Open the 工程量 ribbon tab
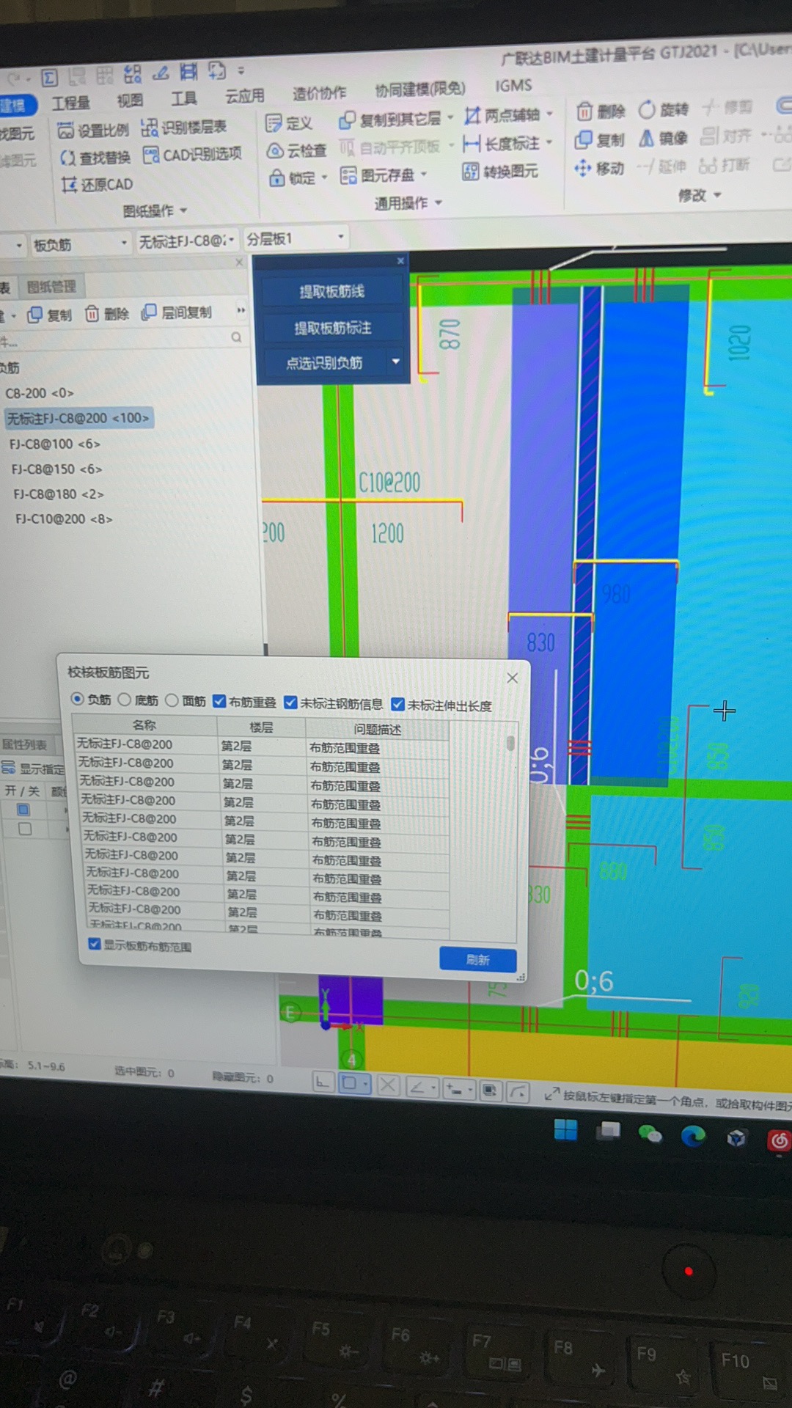This screenshot has width=792, height=1408. pyautogui.click(x=70, y=103)
